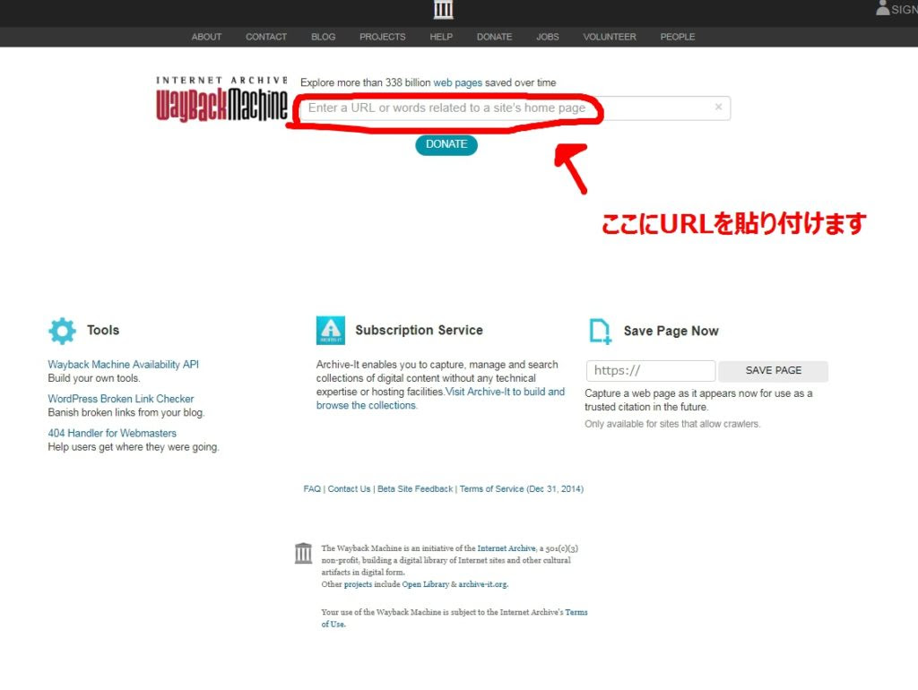This screenshot has height=690, width=918.
Task: Click the Archive-It Subscription Service icon
Action: [x=331, y=331]
